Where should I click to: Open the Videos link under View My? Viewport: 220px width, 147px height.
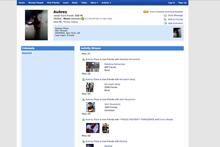(74, 22)
